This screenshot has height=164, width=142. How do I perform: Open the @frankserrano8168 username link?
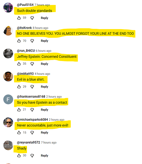(31, 96)
